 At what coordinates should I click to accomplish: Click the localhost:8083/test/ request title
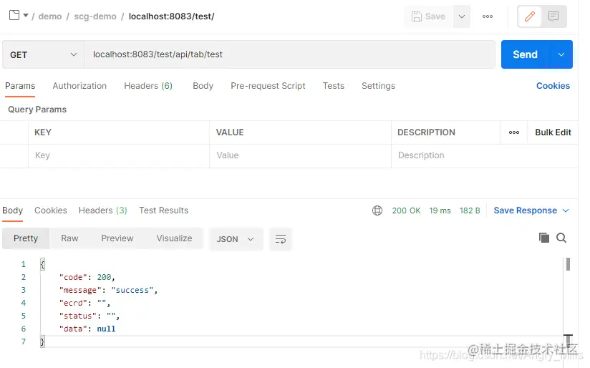[172, 16]
